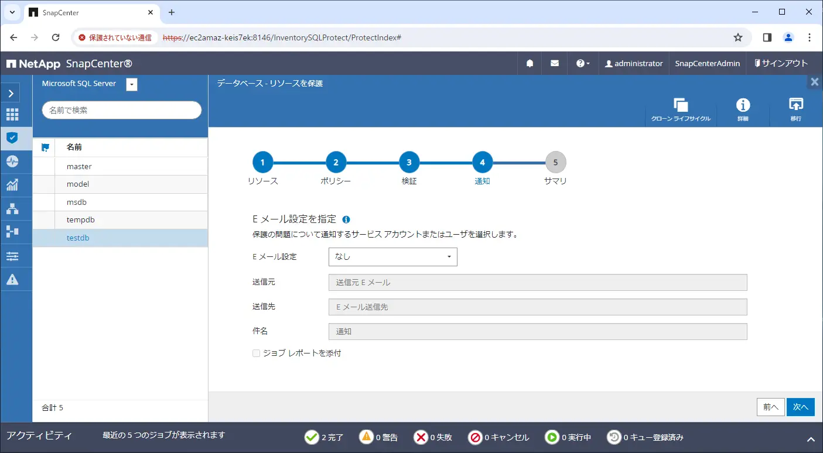Screen dimensions: 823x453
Task: Click the E メール送信先 input field
Action: pos(538,307)
